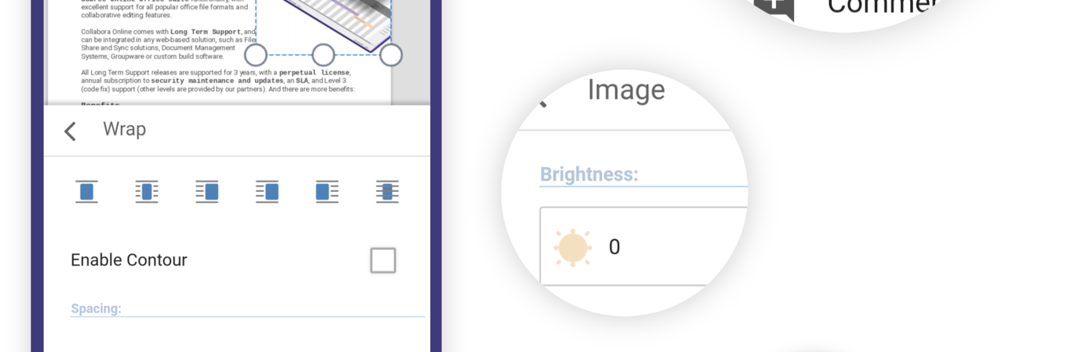Click the Image panel title in the magnifier
The height and width of the screenshot is (352, 1074).
coord(626,90)
